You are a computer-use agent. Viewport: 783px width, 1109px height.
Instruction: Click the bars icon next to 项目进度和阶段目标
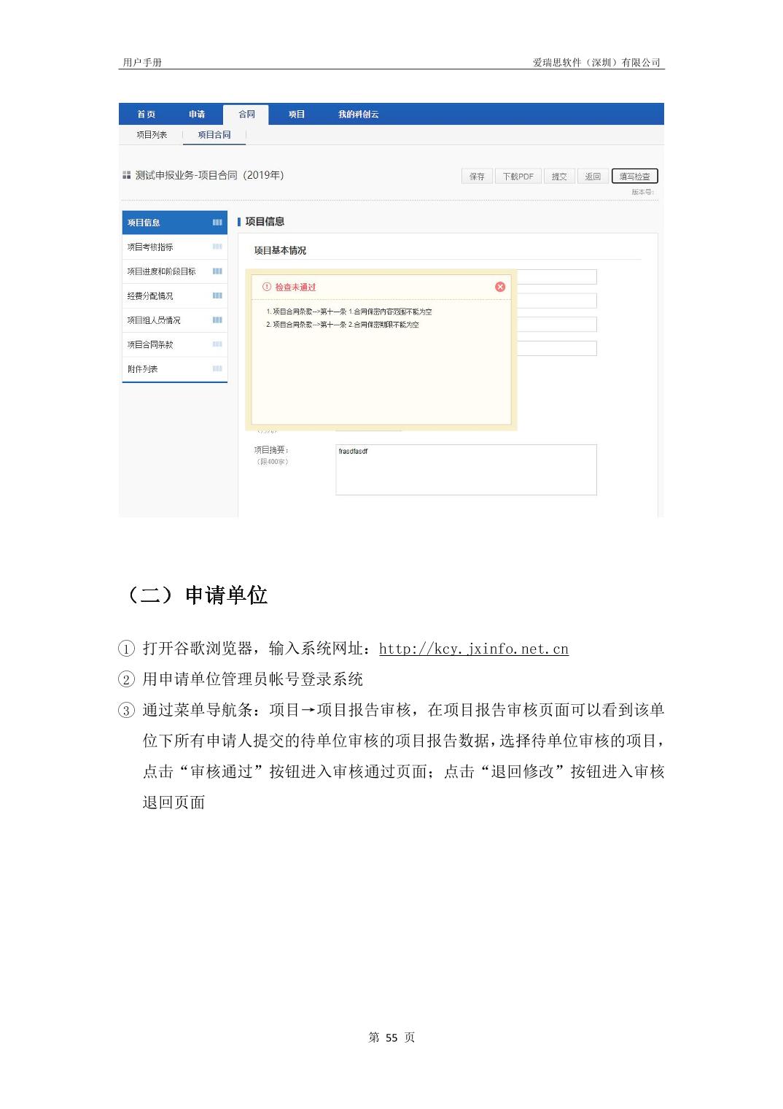click(x=217, y=271)
